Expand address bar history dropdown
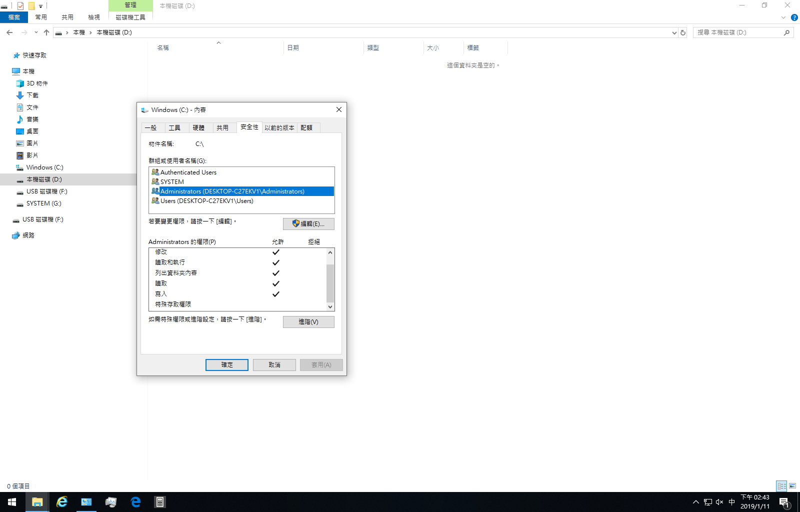800x512 pixels. [674, 32]
